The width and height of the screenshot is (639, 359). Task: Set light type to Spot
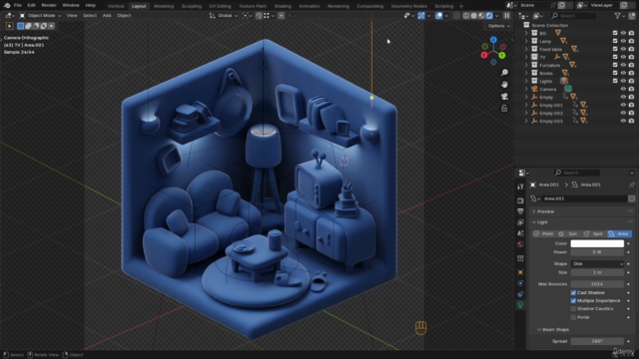[594, 233]
